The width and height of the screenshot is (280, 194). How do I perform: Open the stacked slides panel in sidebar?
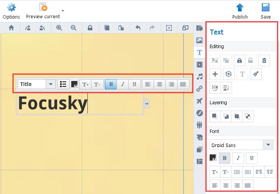[x=199, y=149]
